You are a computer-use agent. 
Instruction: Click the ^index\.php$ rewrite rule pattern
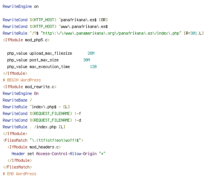43,107
